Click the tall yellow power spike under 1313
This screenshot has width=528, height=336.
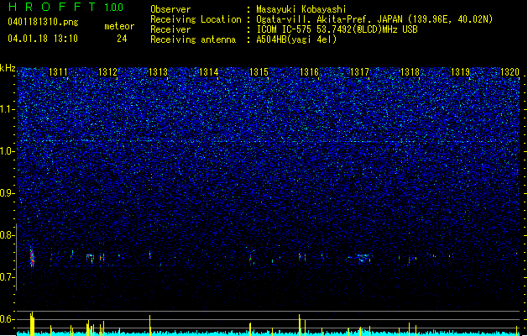[x=150, y=325]
